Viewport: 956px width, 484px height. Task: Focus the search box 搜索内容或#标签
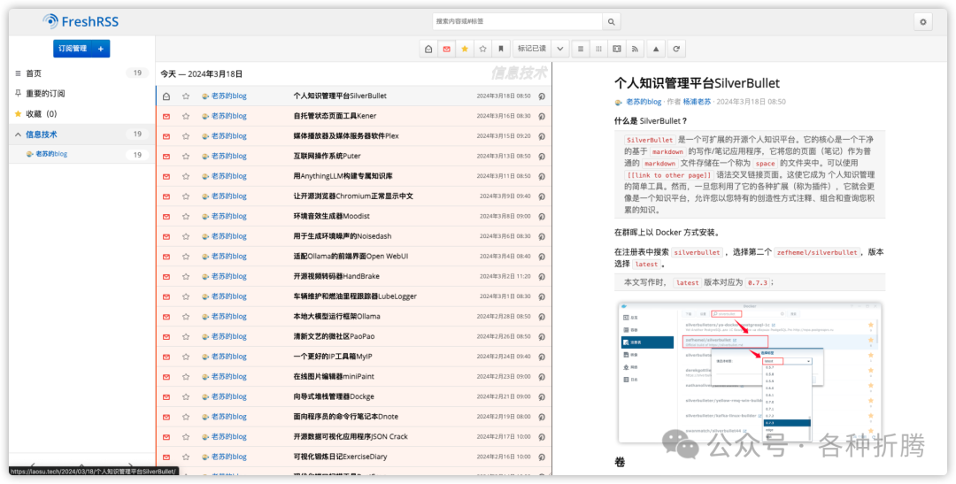[518, 22]
